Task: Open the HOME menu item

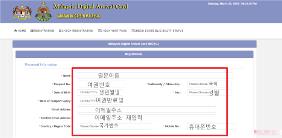Action: click(20, 31)
